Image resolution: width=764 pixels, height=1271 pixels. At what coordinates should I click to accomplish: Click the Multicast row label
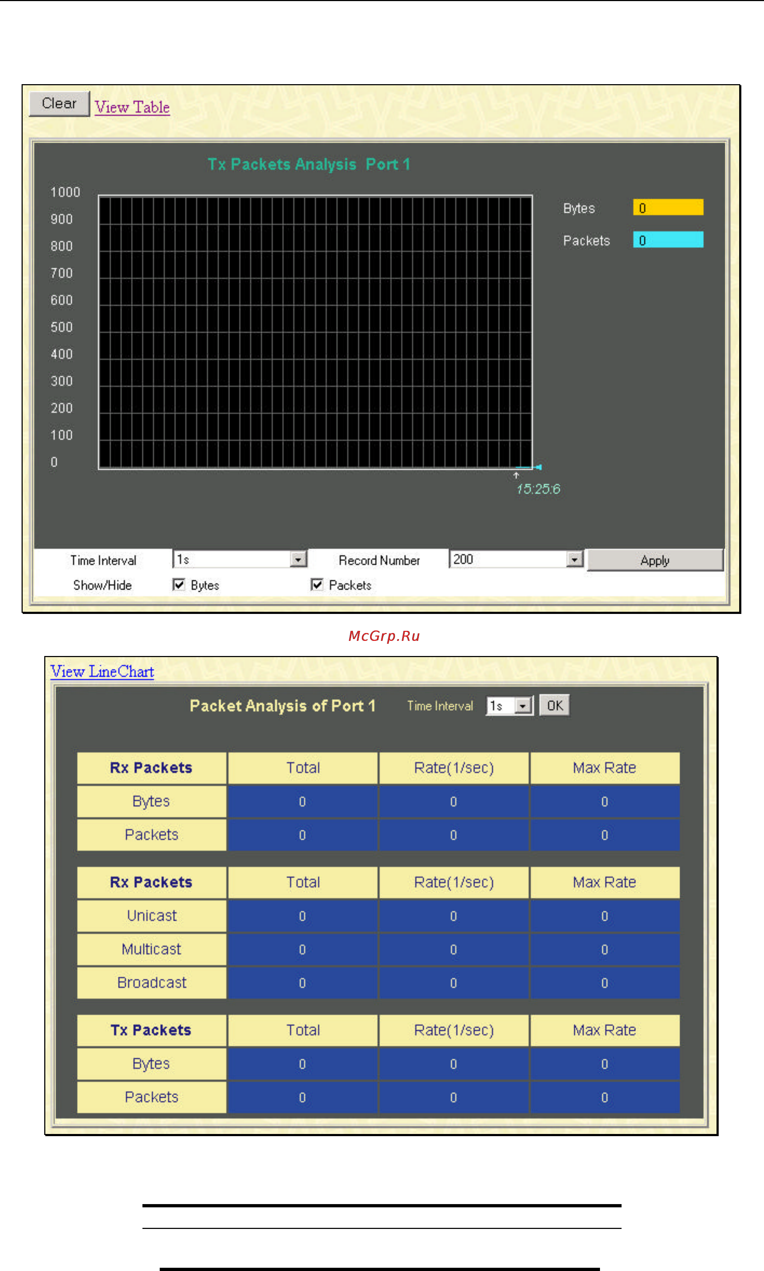[x=152, y=949]
